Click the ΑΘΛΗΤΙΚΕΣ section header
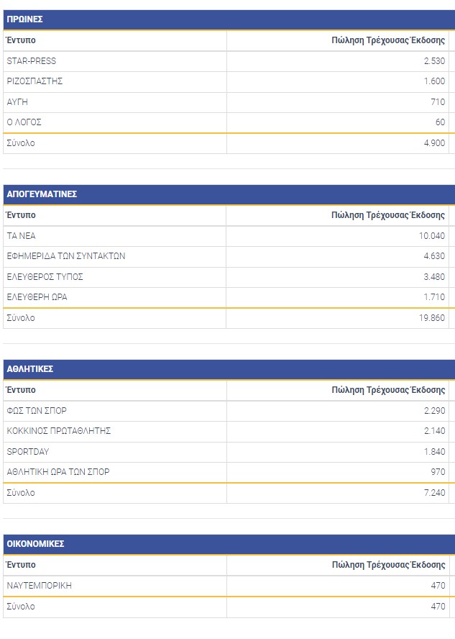 (30, 369)
